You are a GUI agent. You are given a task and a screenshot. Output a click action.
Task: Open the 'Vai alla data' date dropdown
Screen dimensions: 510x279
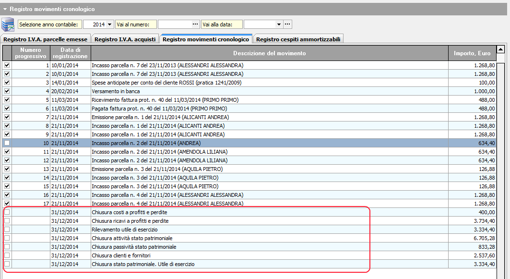pos(279,24)
